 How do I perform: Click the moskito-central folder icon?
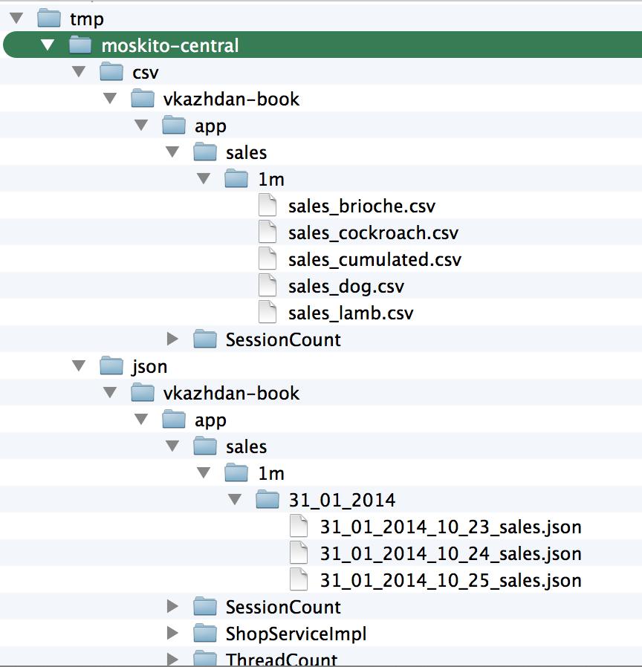80,45
